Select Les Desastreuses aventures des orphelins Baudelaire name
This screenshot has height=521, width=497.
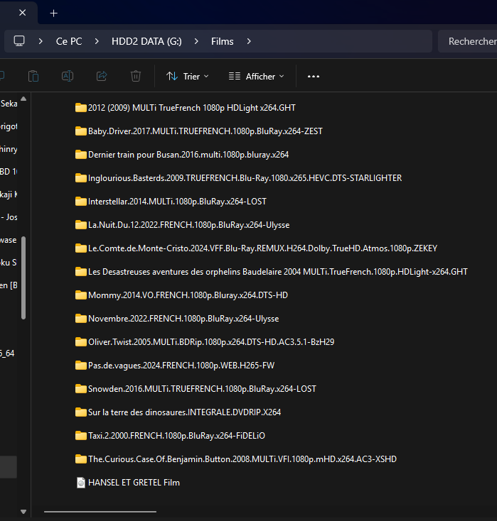(x=278, y=271)
